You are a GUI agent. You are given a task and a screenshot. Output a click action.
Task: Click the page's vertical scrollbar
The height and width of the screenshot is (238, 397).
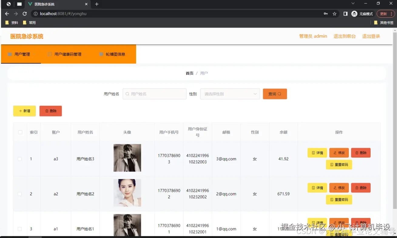395,118
